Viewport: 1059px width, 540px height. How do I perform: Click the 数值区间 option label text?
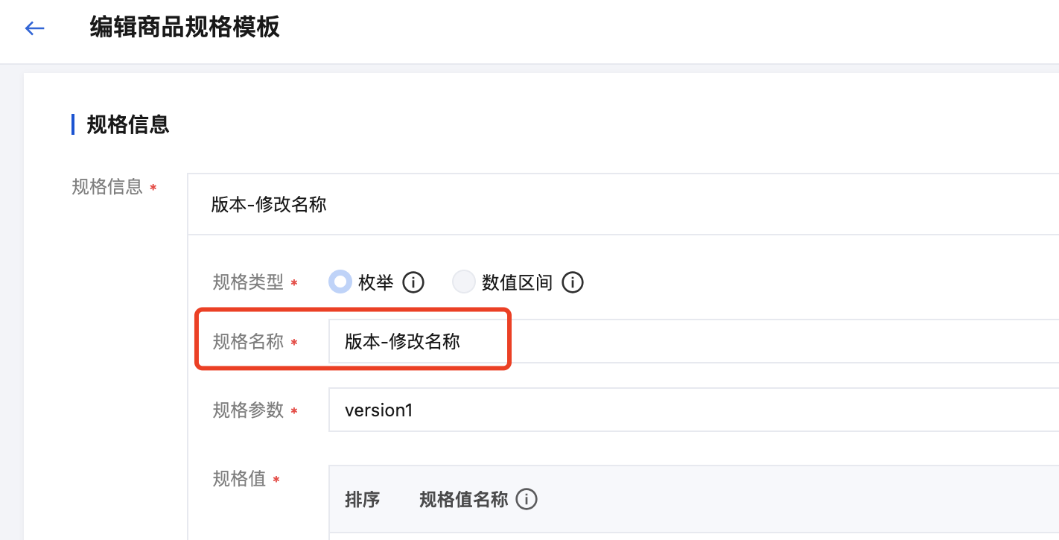517,283
